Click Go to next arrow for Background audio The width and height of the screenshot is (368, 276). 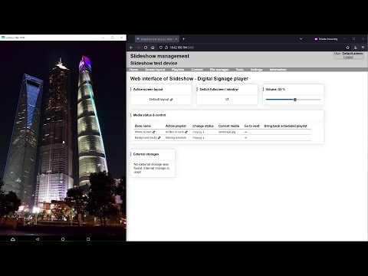coord(245,138)
